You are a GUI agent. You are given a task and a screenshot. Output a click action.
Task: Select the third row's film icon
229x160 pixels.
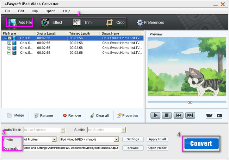click(14, 48)
